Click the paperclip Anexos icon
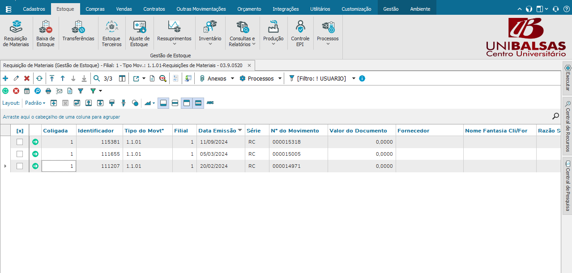This screenshot has height=273, width=572. click(202, 78)
